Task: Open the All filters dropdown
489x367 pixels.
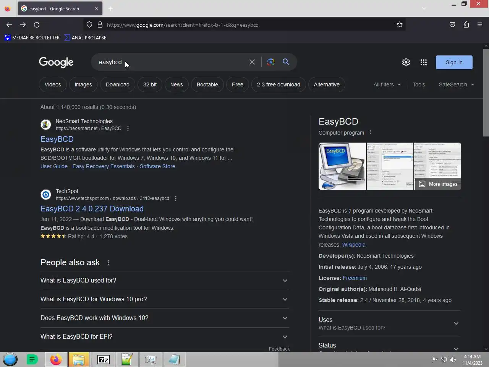Action: 387,84
